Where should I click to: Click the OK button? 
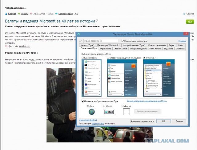pos(163,121)
